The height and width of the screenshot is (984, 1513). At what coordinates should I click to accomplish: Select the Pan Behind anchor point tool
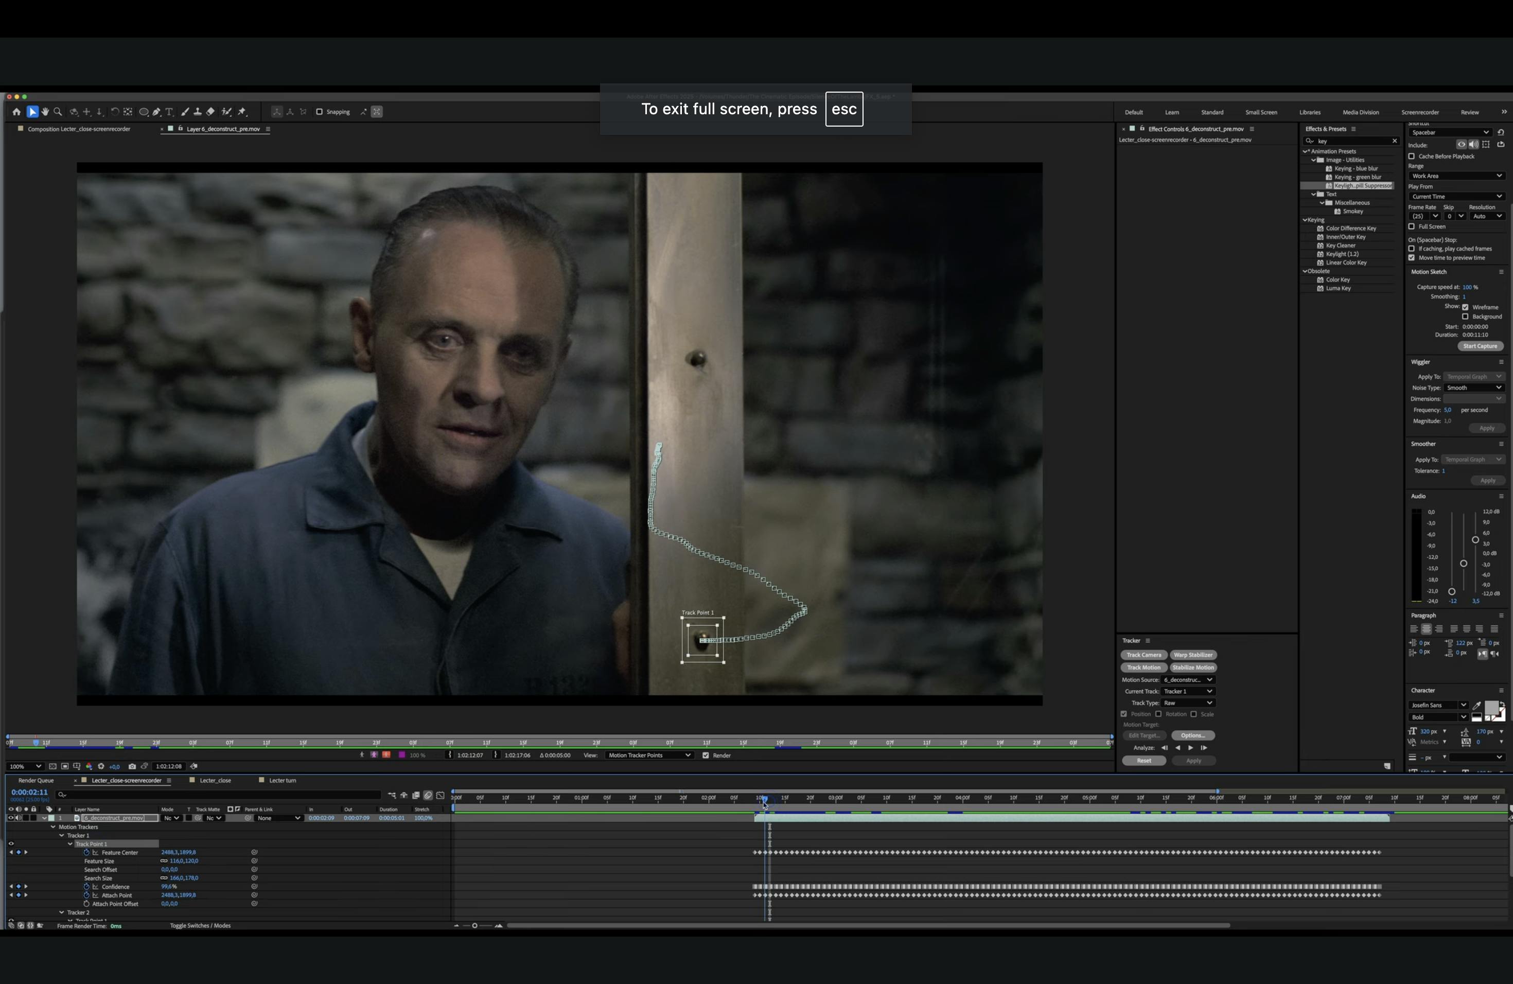click(128, 112)
